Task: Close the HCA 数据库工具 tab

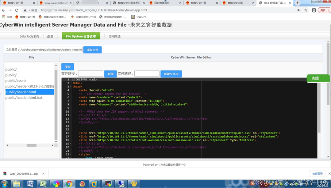Action: [x=290, y=3]
